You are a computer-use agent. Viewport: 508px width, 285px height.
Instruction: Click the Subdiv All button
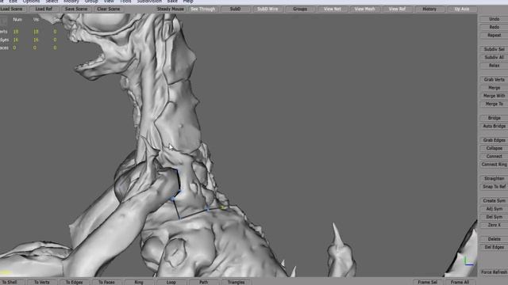click(494, 57)
